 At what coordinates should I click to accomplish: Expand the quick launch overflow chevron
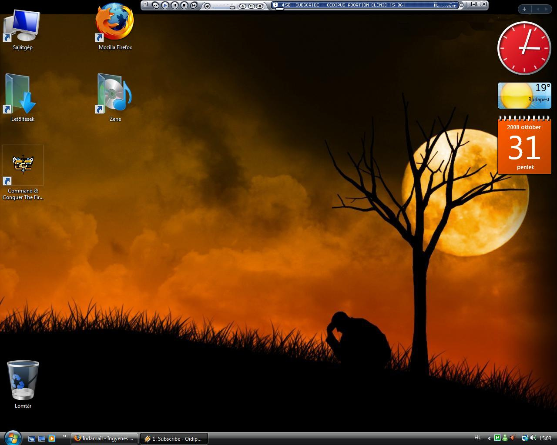[x=65, y=436]
